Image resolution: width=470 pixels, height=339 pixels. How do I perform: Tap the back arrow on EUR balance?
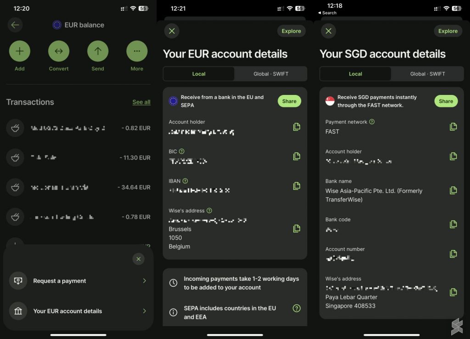click(15, 25)
